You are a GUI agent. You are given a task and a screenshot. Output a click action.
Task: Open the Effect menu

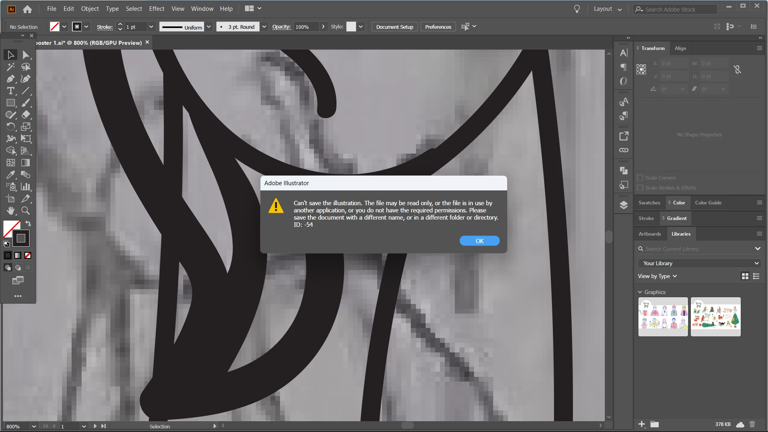(156, 9)
